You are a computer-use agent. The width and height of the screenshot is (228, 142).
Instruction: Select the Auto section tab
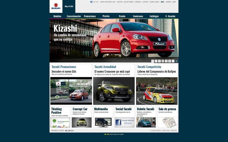point(162,2)
